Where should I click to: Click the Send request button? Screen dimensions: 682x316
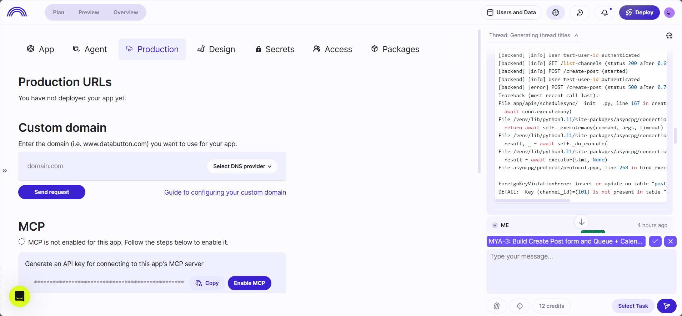click(x=52, y=192)
